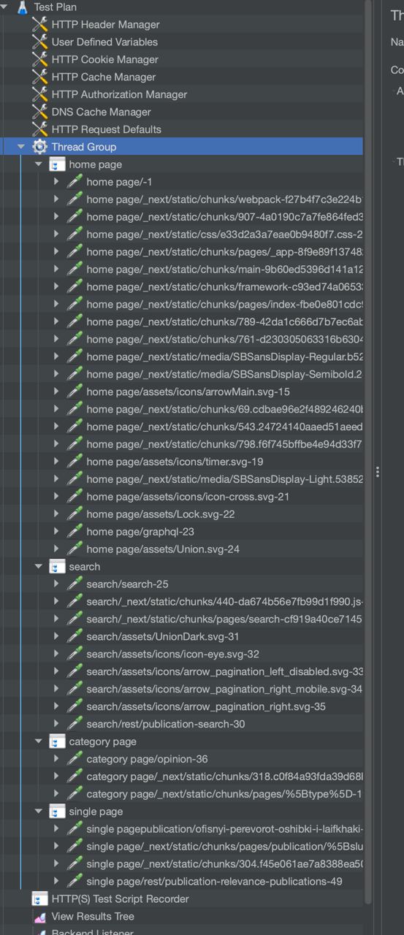This screenshot has width=404, height=935.
Task: Select home page/assets/icons/arrowMain.svg-15
Action: click(x=188, y=392)
